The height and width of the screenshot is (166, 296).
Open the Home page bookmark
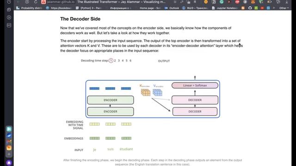coord(150,8)
